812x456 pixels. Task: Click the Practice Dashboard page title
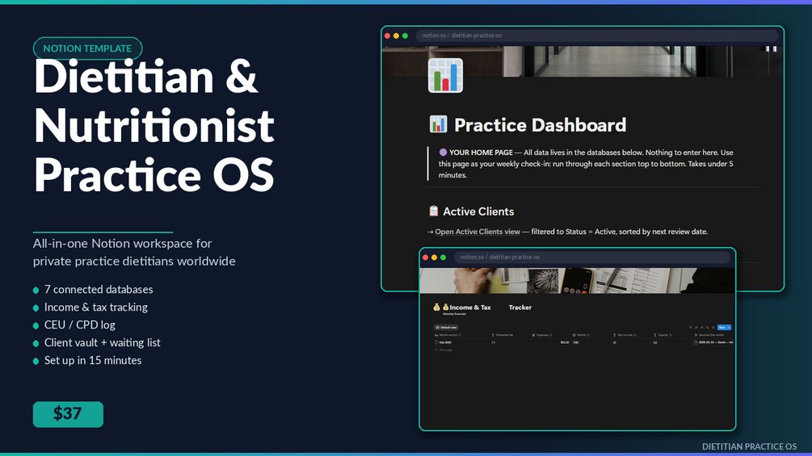click(x=541, y=124)
